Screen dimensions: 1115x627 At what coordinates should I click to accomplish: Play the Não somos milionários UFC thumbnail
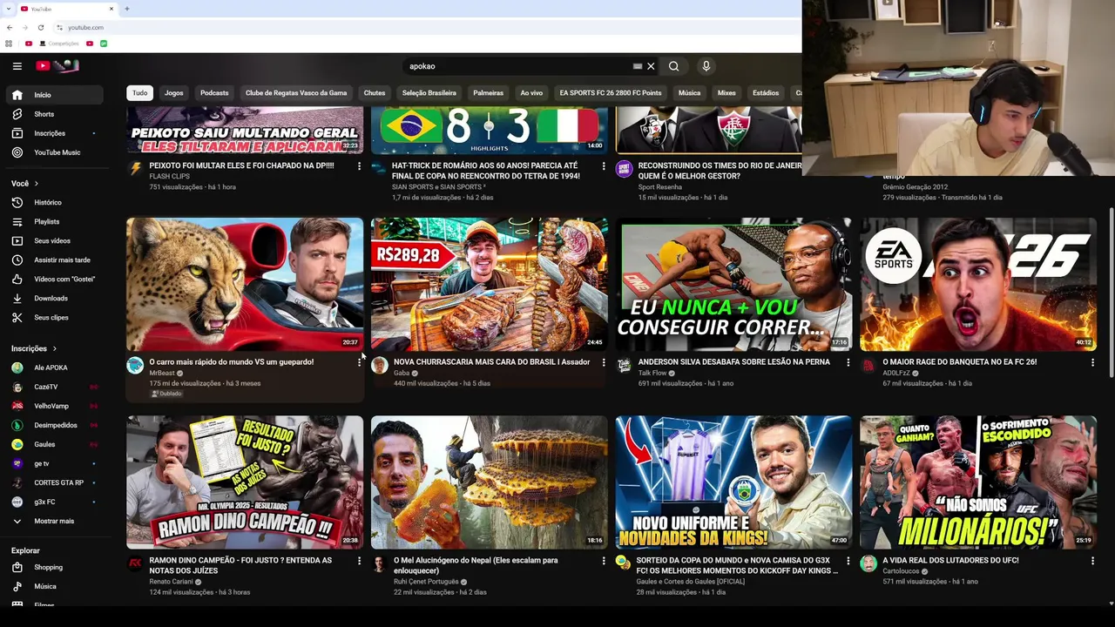[x=978, y=482]
